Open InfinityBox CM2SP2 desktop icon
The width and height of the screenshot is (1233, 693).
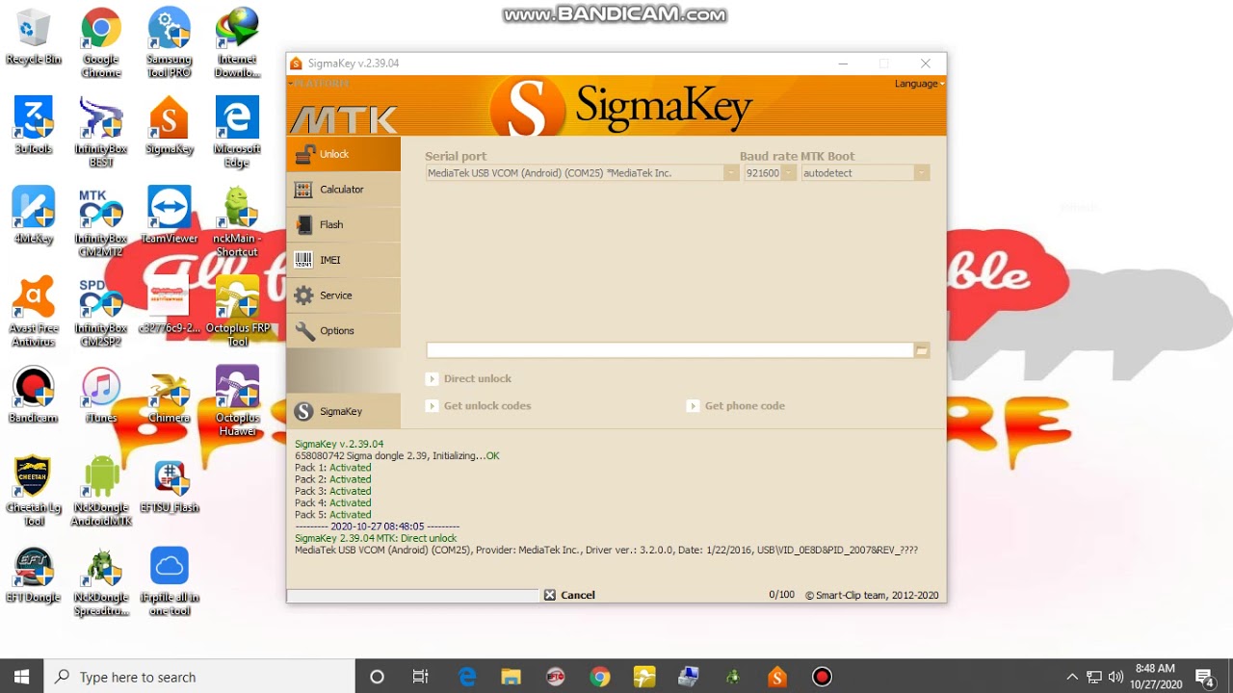pos(101,311)
